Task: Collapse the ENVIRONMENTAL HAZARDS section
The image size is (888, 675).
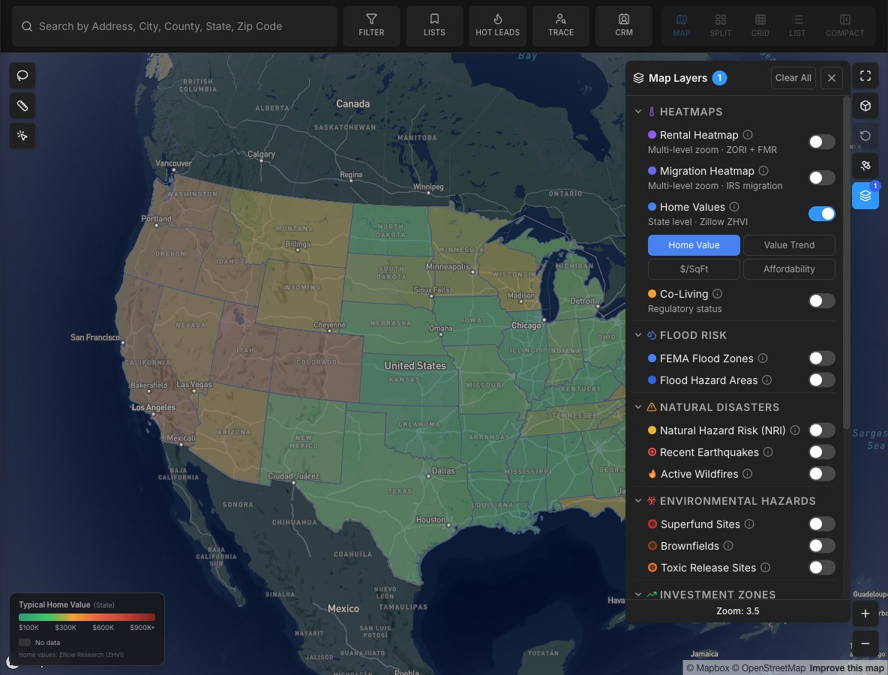Action: tap(638, 500)
